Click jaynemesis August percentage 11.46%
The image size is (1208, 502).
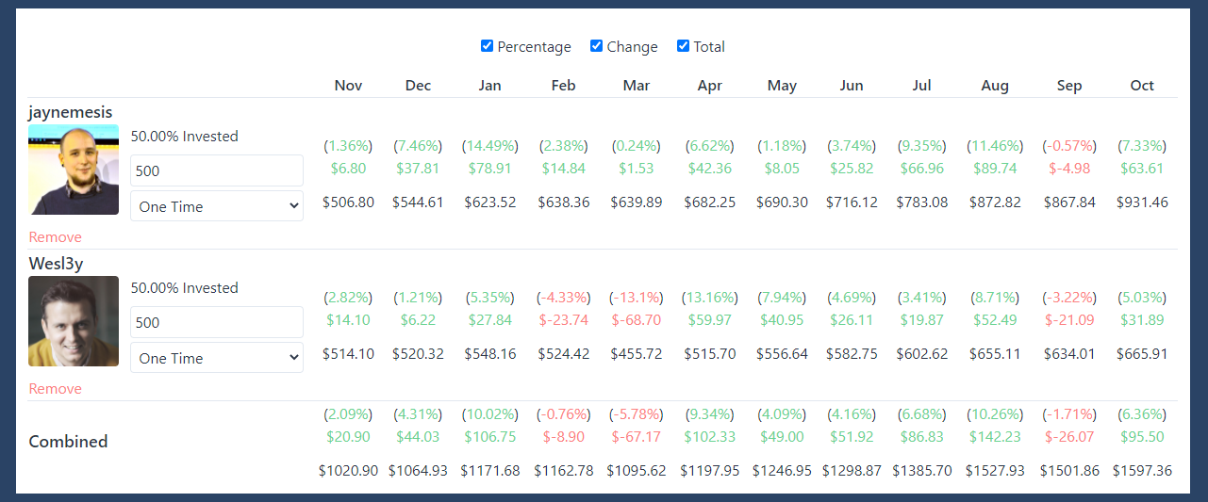point(995,146)
